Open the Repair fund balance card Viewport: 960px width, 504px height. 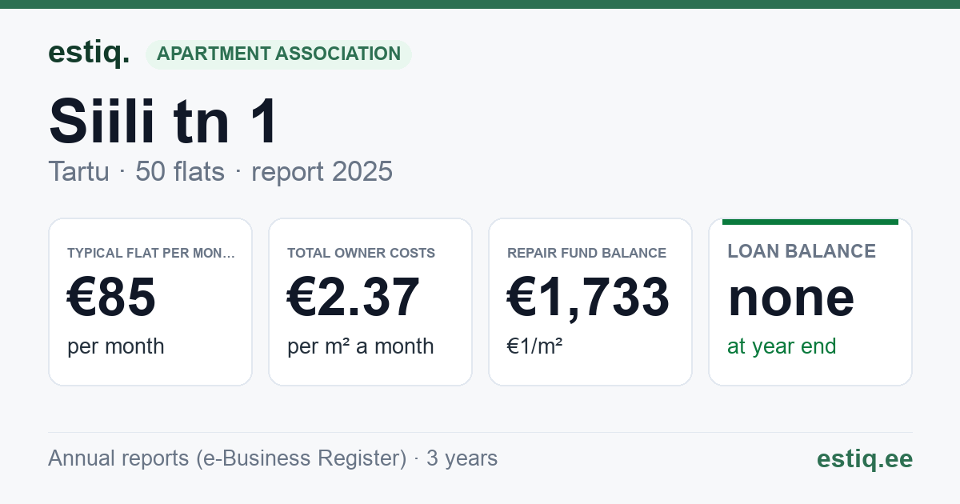pyautogui.click(x=590, y=302)
